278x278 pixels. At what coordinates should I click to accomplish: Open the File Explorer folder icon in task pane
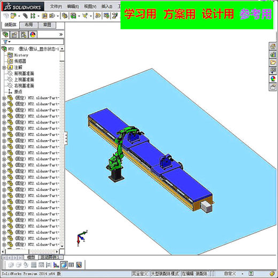click(273, 63)
